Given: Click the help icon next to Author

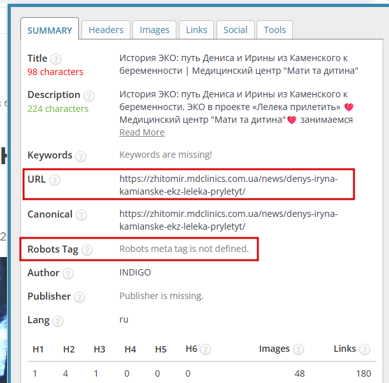Looking at the screenshot, I should [x=67, y=274].
